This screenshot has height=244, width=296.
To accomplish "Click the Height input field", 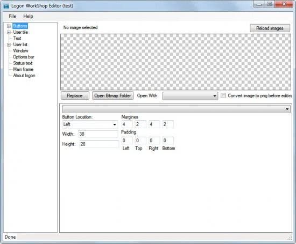I will [x=99, y=144].
